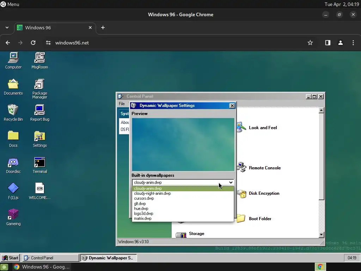Open the Recycle Bin icon
This screenshot has height=271, width=361.
(13, 113)
